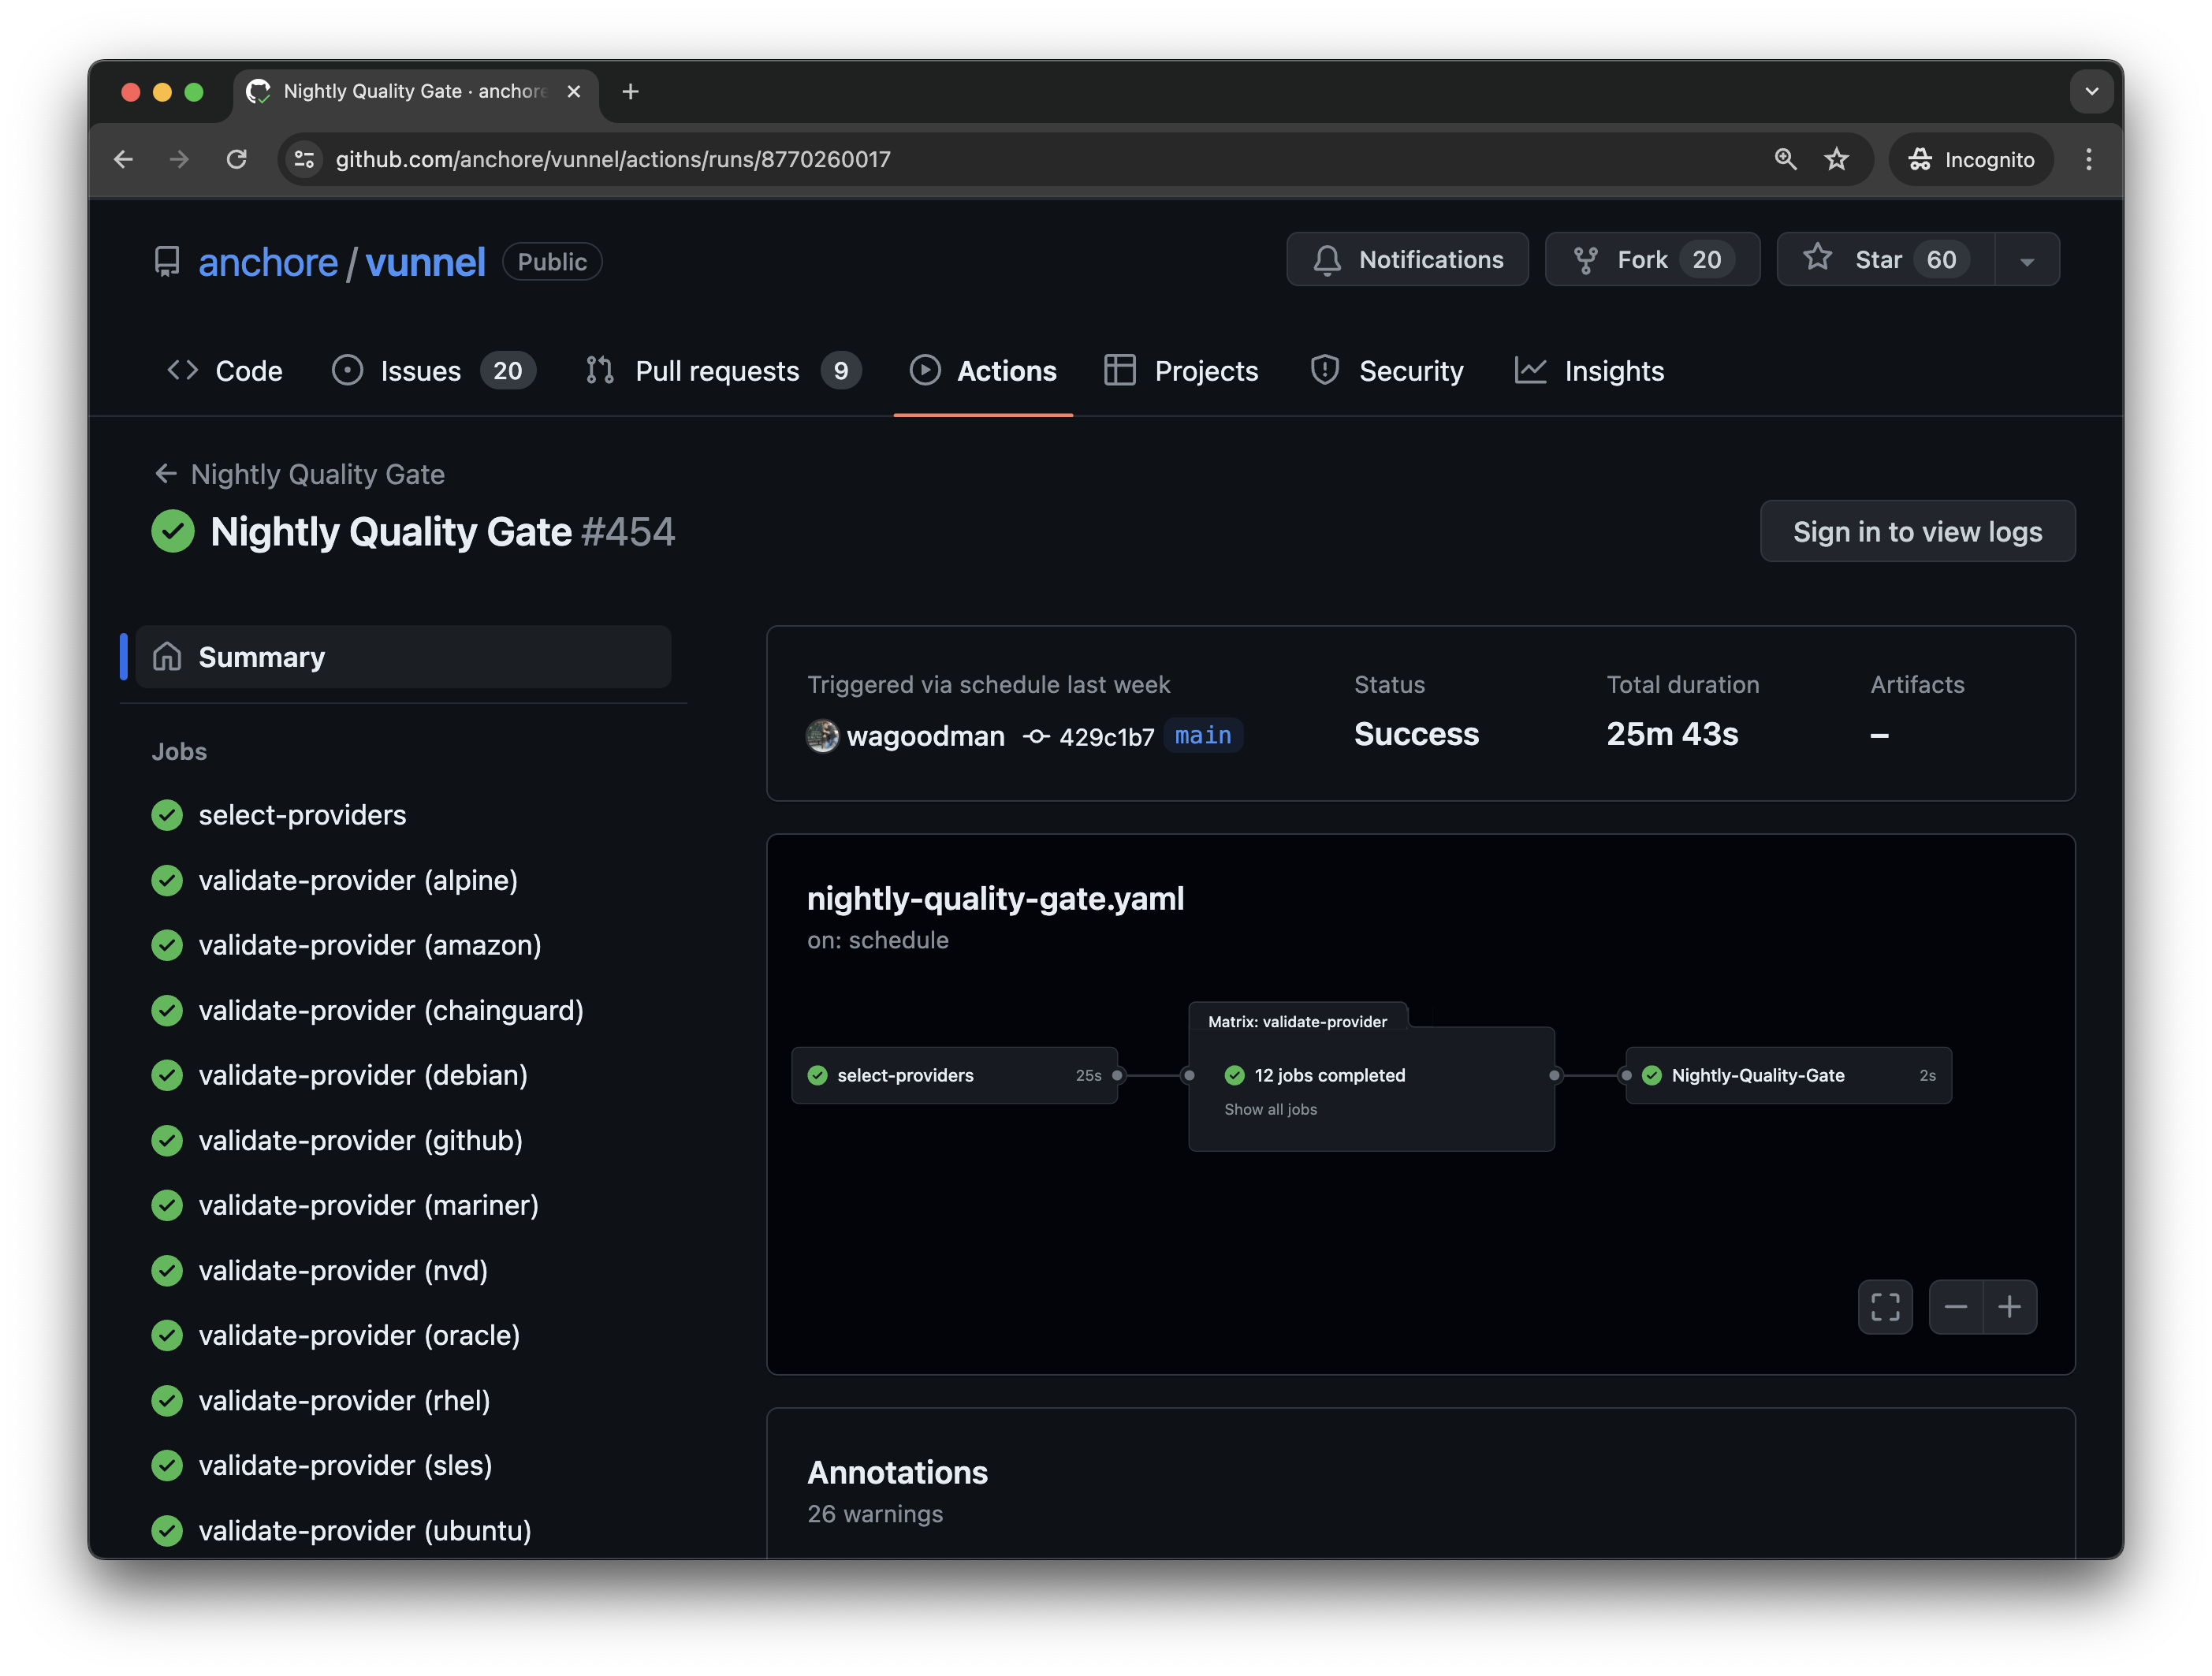Fork the vunnel repository
2212x1676 pixels.
[1652, 260]
